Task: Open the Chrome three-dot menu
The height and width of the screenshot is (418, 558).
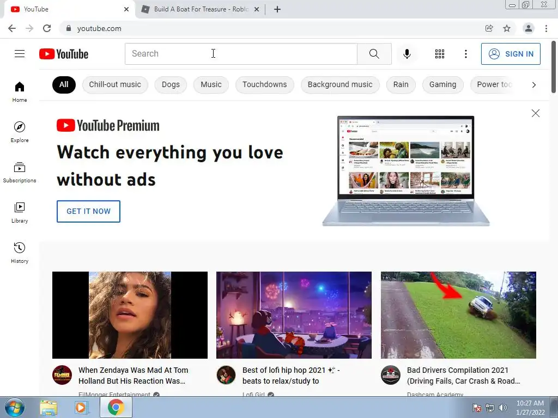Action: click(x=546, y=28)
